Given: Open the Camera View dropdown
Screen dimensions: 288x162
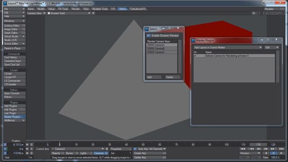Looking at the screenshot, I should pyautogui.click(x=36, y=13).
